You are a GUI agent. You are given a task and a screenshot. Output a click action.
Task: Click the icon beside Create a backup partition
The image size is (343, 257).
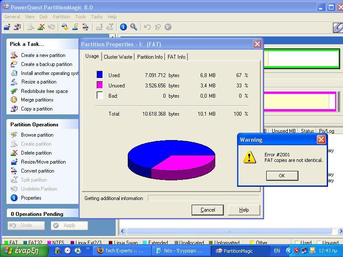click(14, 64)
